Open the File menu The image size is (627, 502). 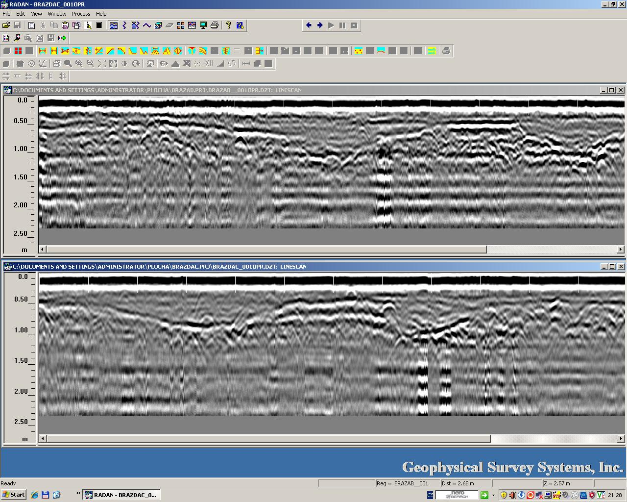[x=6, y=14]
